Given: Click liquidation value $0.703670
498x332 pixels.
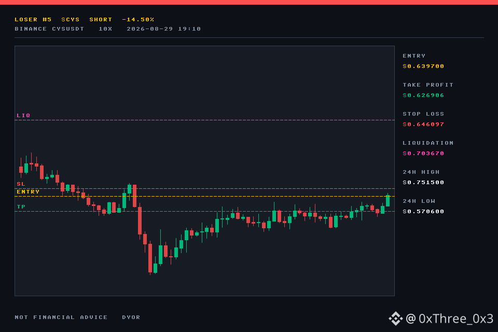Looking at the screenshot, I should pyautogui.click(x=423, y=154).
